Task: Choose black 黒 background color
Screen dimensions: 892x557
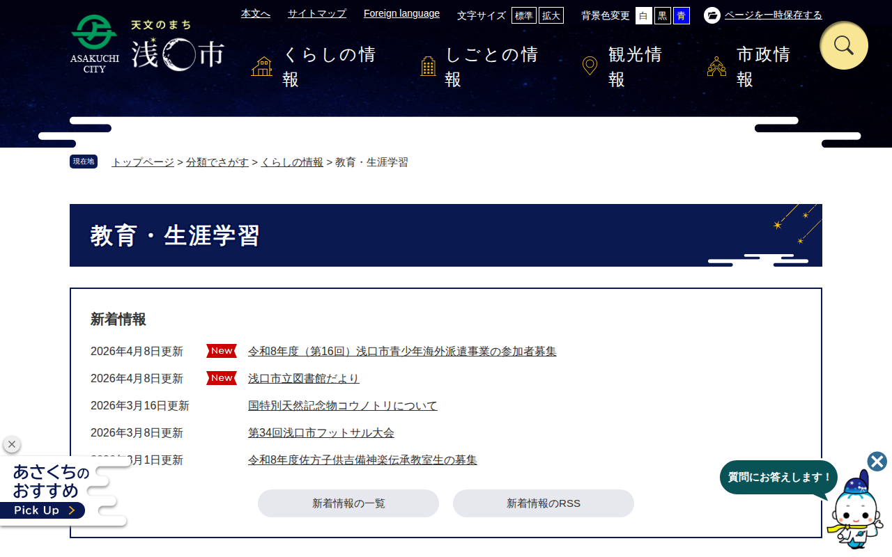Action: [x=663, y=15]
